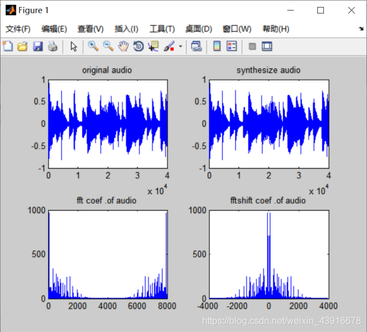Activate the Data Cursor tool
Viewport: 367px width, 332px height.
click(x=154, y=46)
